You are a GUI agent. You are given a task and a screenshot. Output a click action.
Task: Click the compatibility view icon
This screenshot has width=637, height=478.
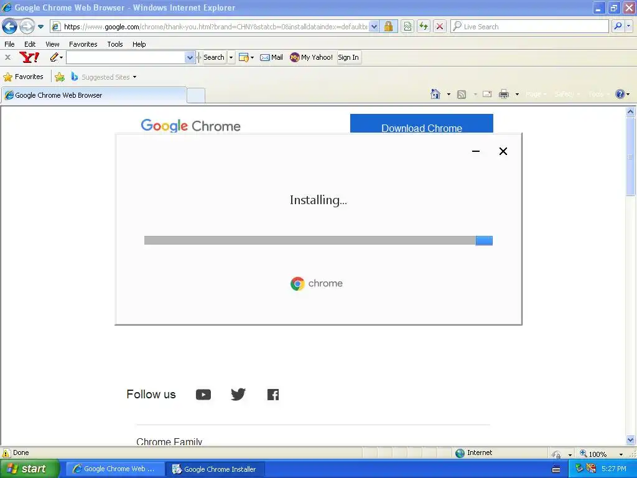407,27
